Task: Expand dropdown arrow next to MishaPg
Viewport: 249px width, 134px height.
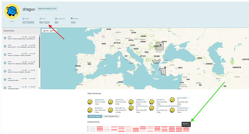Action: pos(107,108)
